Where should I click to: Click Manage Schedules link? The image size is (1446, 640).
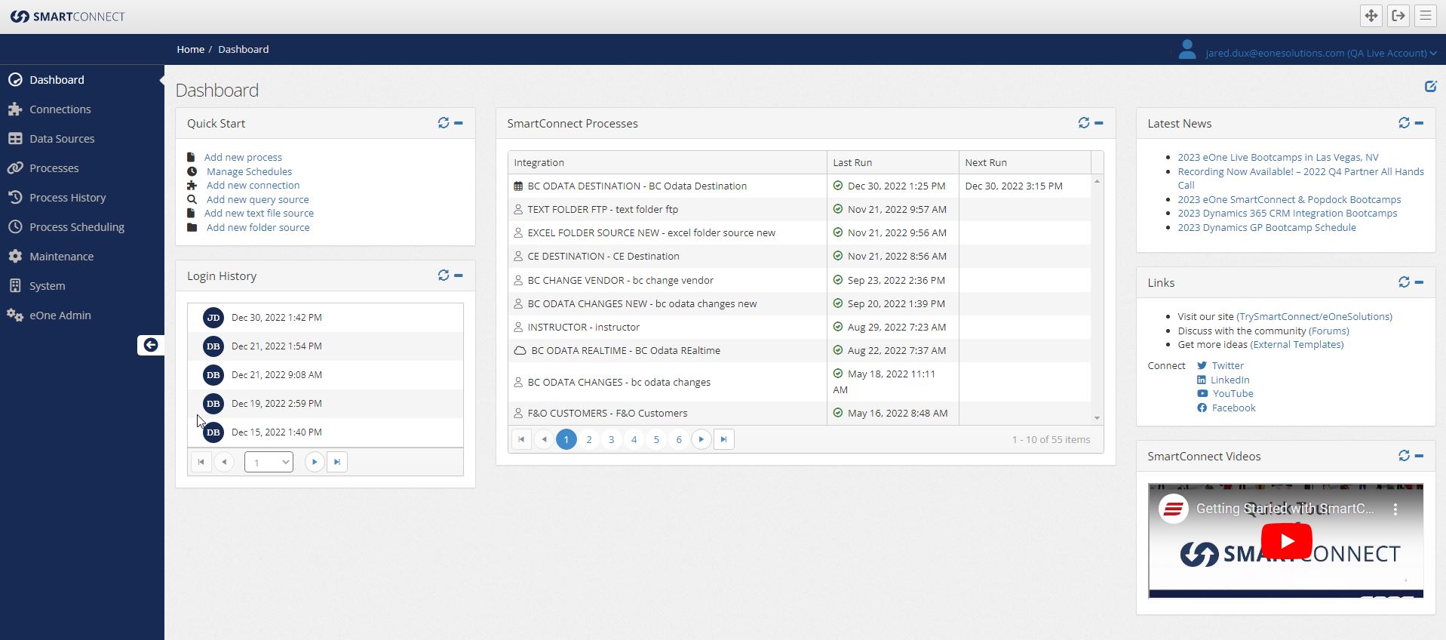tap(249, 172)
